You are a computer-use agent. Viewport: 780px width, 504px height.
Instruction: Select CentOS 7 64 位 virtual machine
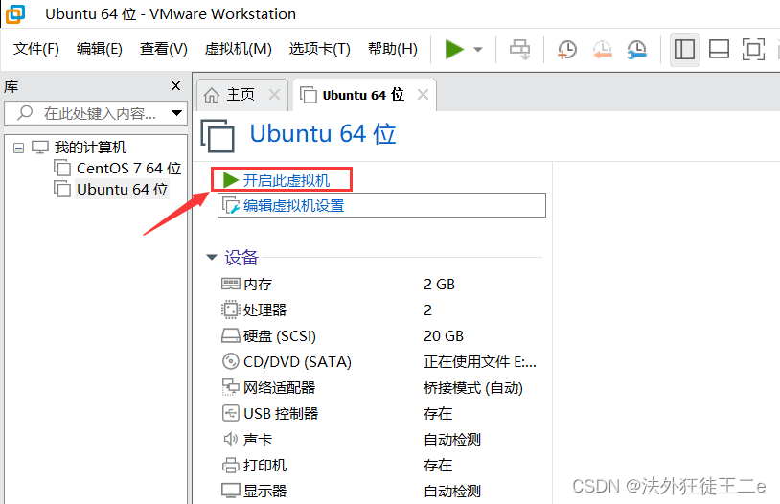point(128,169)
